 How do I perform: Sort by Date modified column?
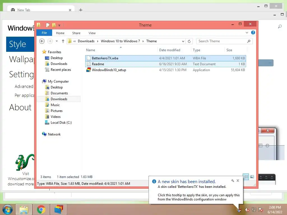(x=174, y=50)
